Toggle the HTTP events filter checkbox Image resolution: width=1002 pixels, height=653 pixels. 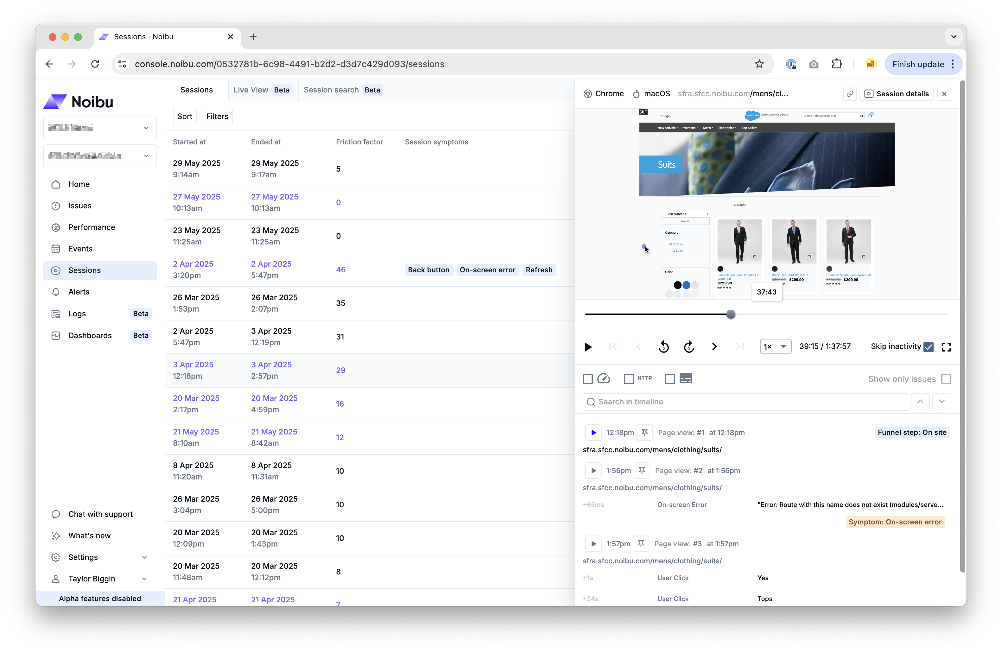coord(629,379)
